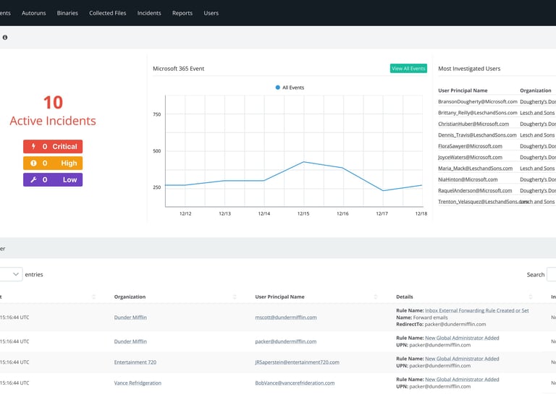Viewport: 556px width, 400px height.
Task: Open Entertainment 720 organization link
Action: (x=135, y=362)
